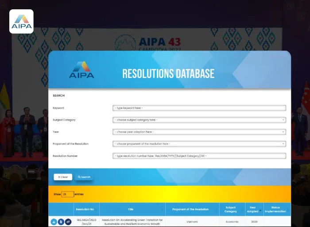Download the Vietnam resolution file
The width and height of the screenshot is (310, 227).
54,222
